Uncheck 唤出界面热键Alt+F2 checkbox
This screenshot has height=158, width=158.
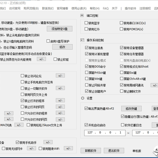click(x=86, y=108)
